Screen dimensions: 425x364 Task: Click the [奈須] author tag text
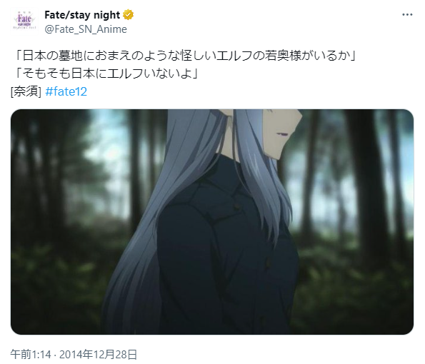pyautogui.click(x=26, y=91)
